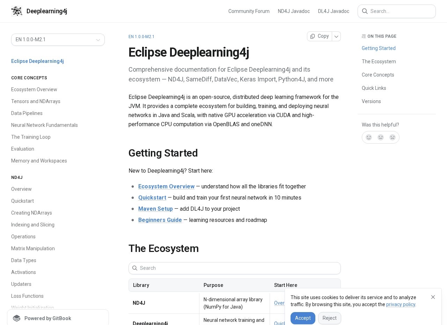The height and width of the screenshot is (325, 447).
Task: Follow the Beginners Guide link
Action: pyautogui.click(x=160, y=220)
